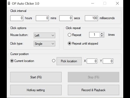Click the milliseconds input field

tap(91, 18)
